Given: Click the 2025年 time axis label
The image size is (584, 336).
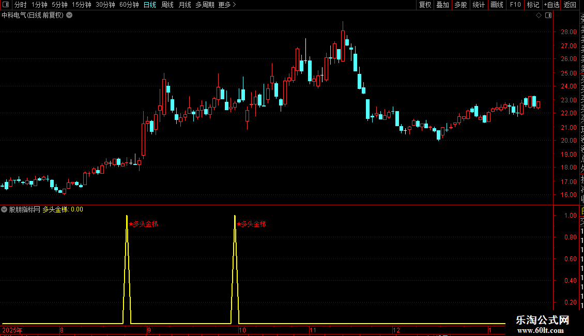Looking at the screenshot, I should point(12,330).
